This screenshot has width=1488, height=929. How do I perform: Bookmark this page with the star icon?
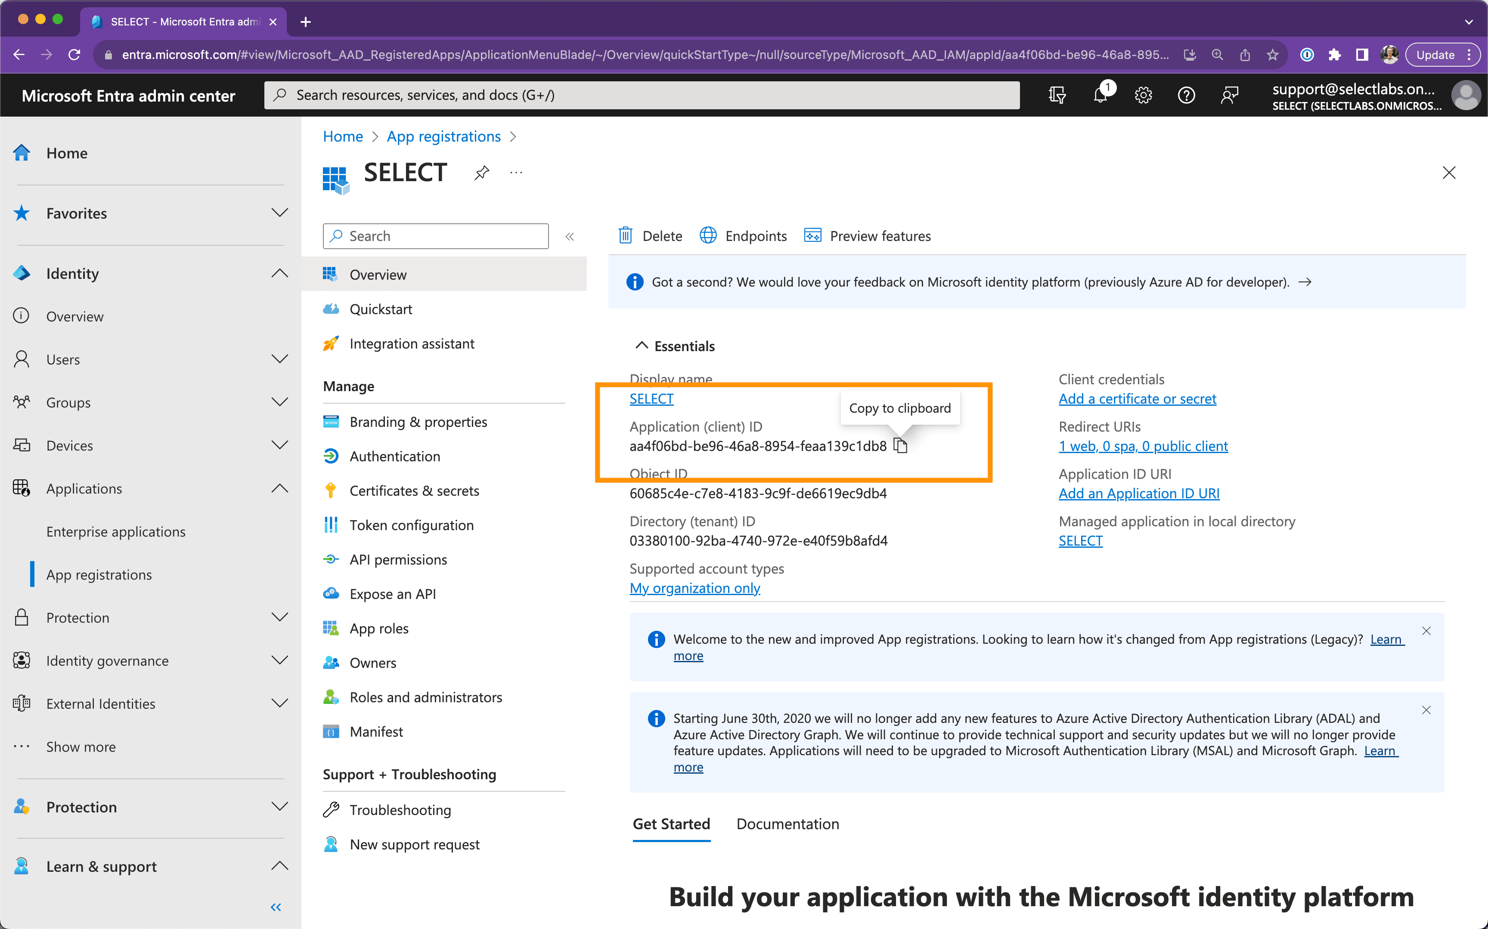click(1272, 55)
